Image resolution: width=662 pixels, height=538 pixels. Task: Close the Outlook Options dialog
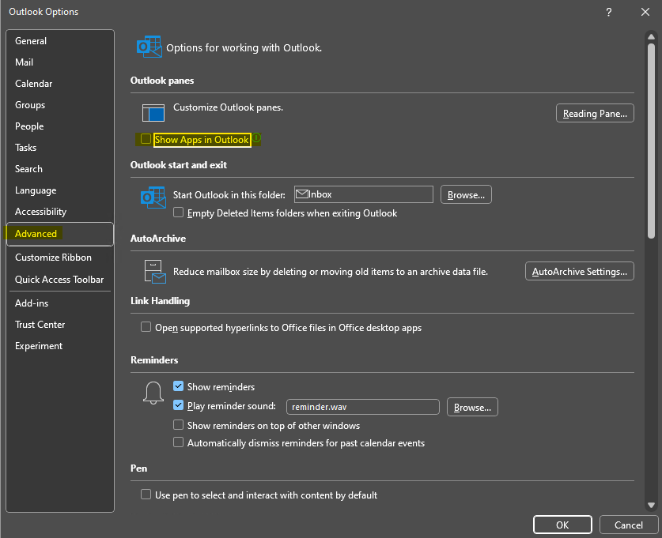[645, 12]
